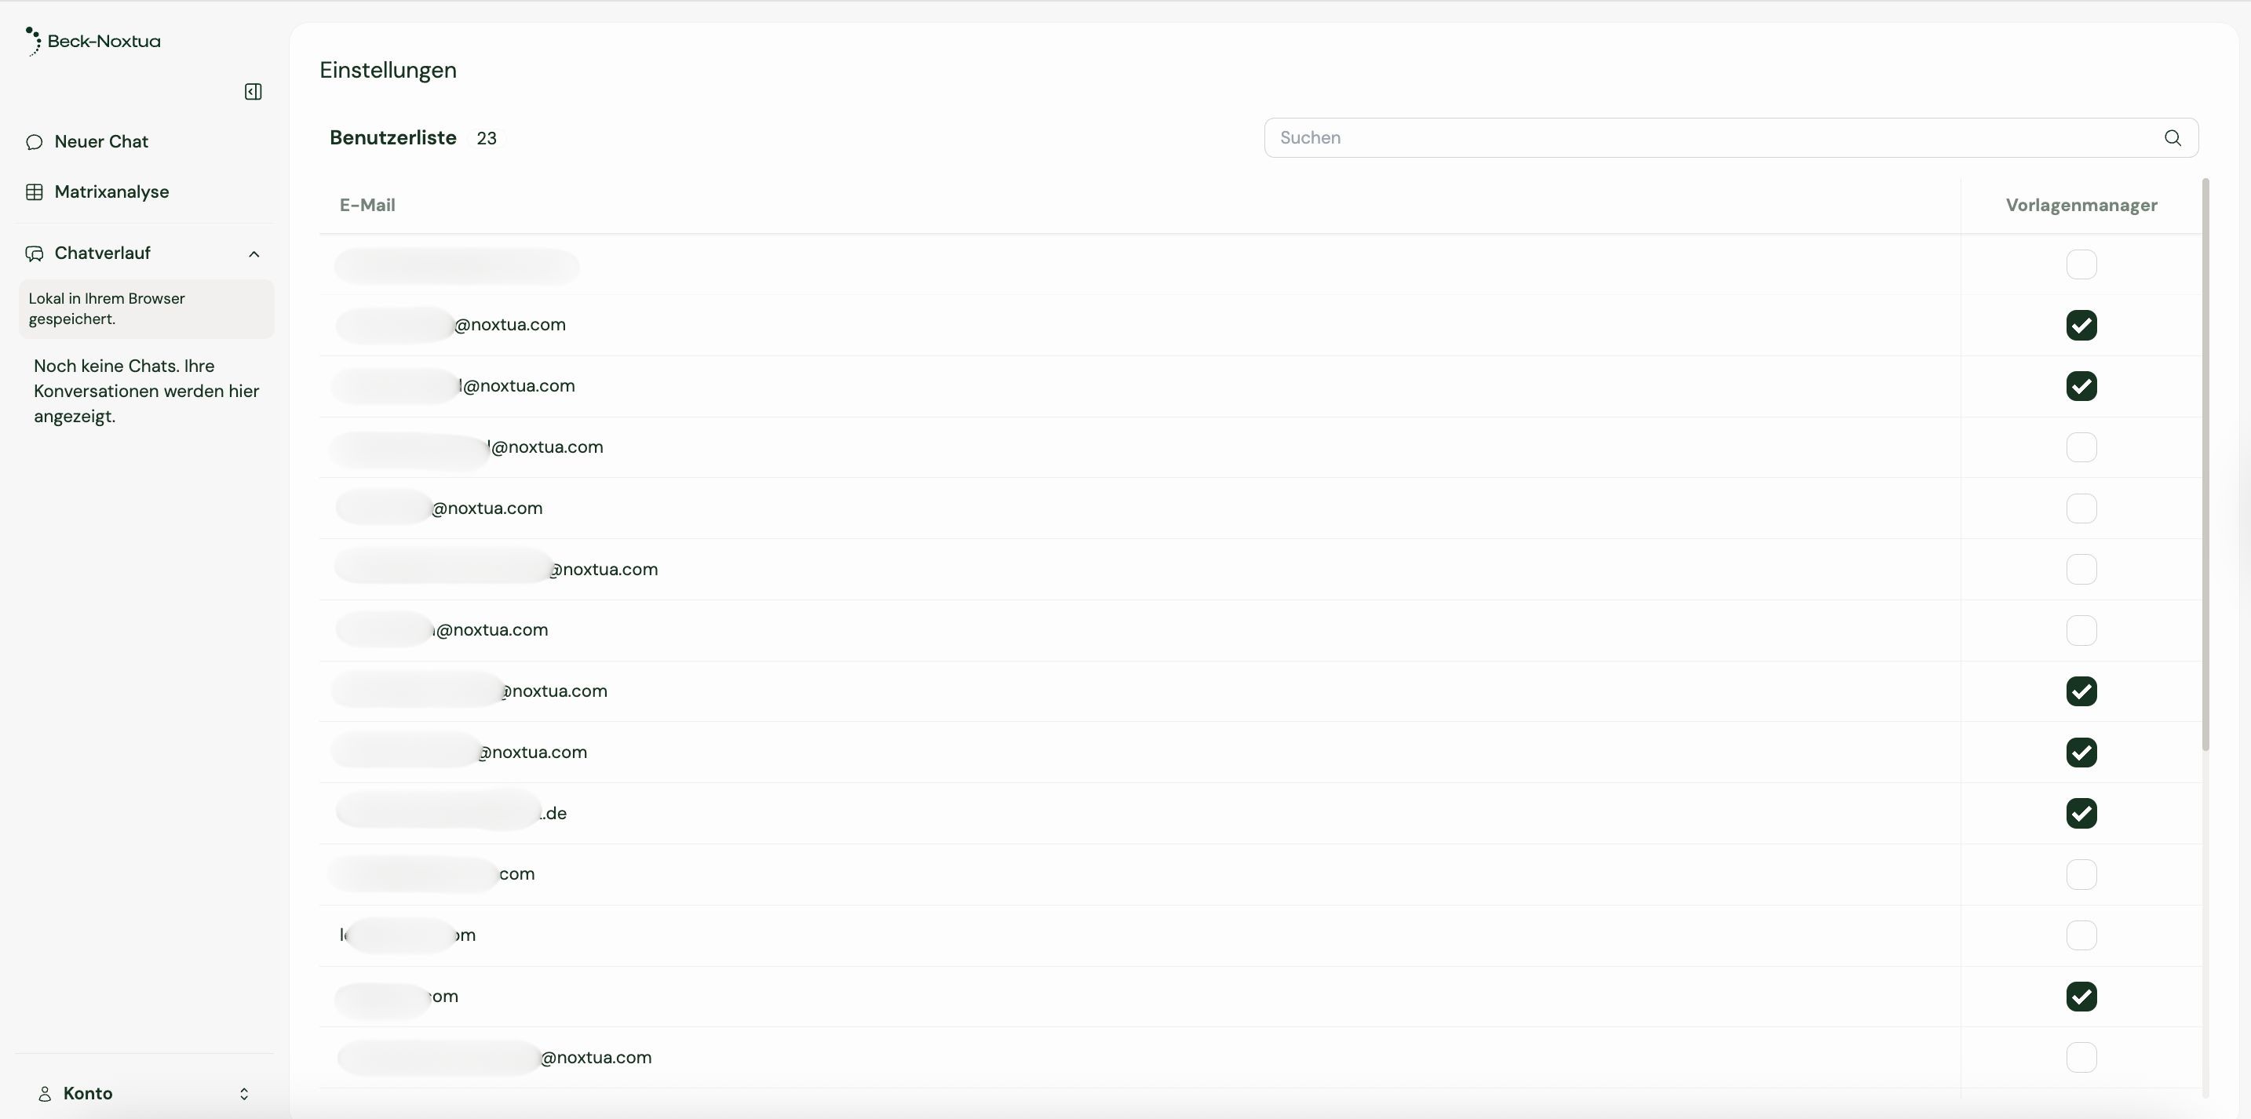Click the E-Mail column header
This screenshot has width=2251, height=1119.
pyautogui.click(x=367, y=206)
